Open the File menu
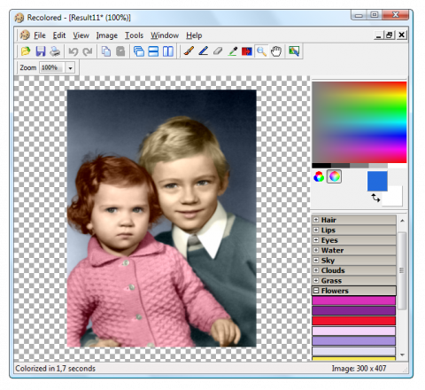The height and width of the screenshot is (390, 425). [x=40, y=35]
